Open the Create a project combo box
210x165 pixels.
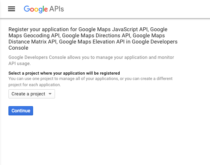point(32,94)
